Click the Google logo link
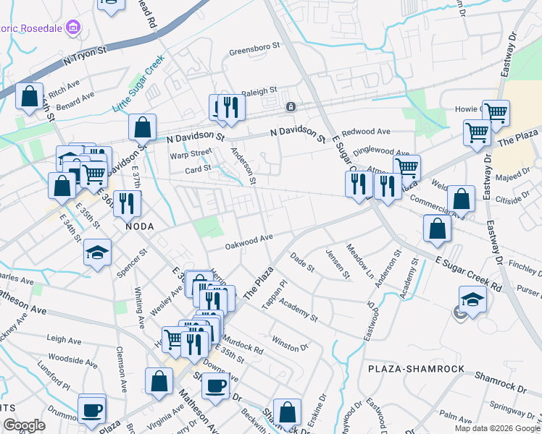The width and height of the screenshot is (542, 434). click(24, 426)
